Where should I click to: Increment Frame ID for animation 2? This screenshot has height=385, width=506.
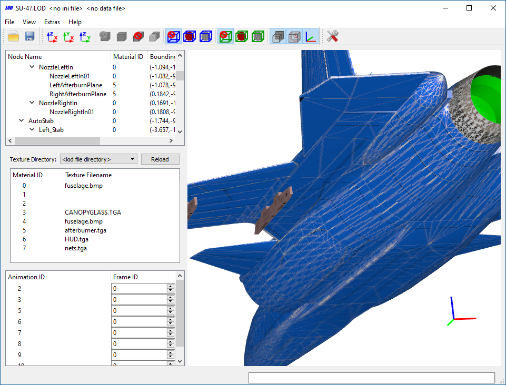171,286
